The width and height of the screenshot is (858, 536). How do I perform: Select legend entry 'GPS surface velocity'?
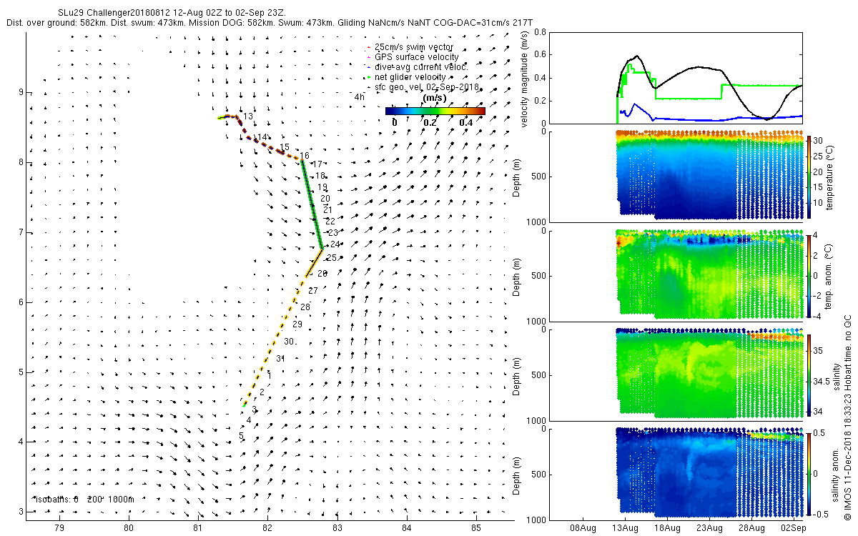[x=417, y=57]
